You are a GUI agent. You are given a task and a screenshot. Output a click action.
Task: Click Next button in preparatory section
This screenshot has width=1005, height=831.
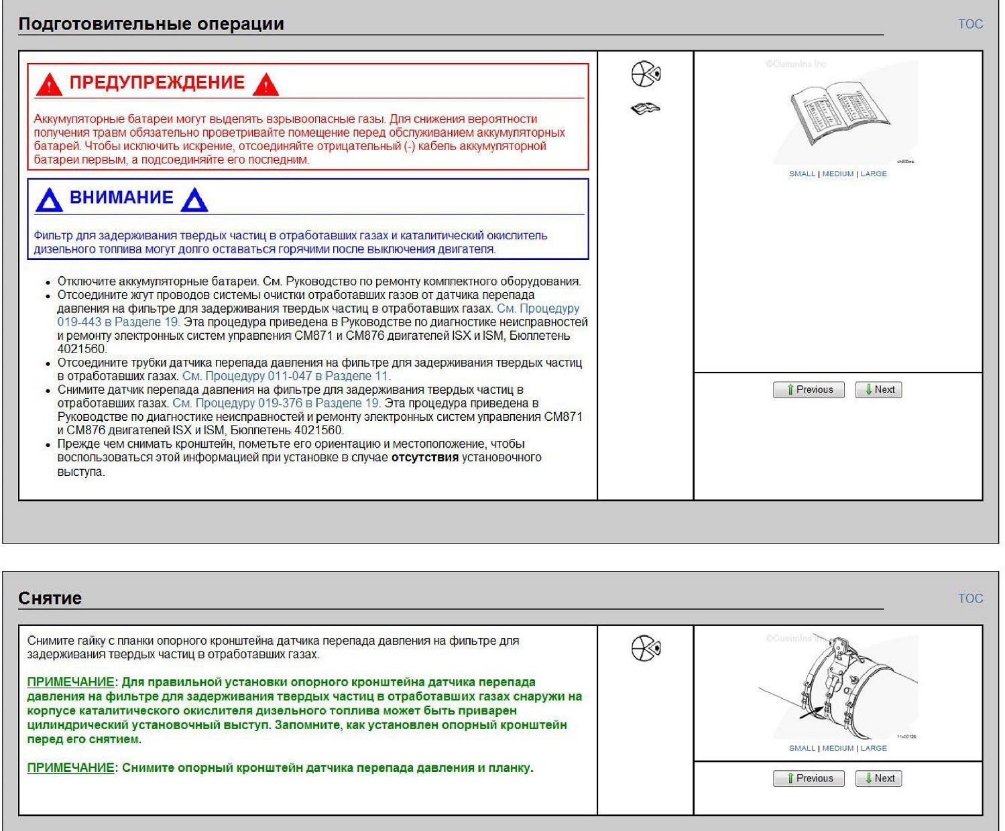click(x=878, y=389)
